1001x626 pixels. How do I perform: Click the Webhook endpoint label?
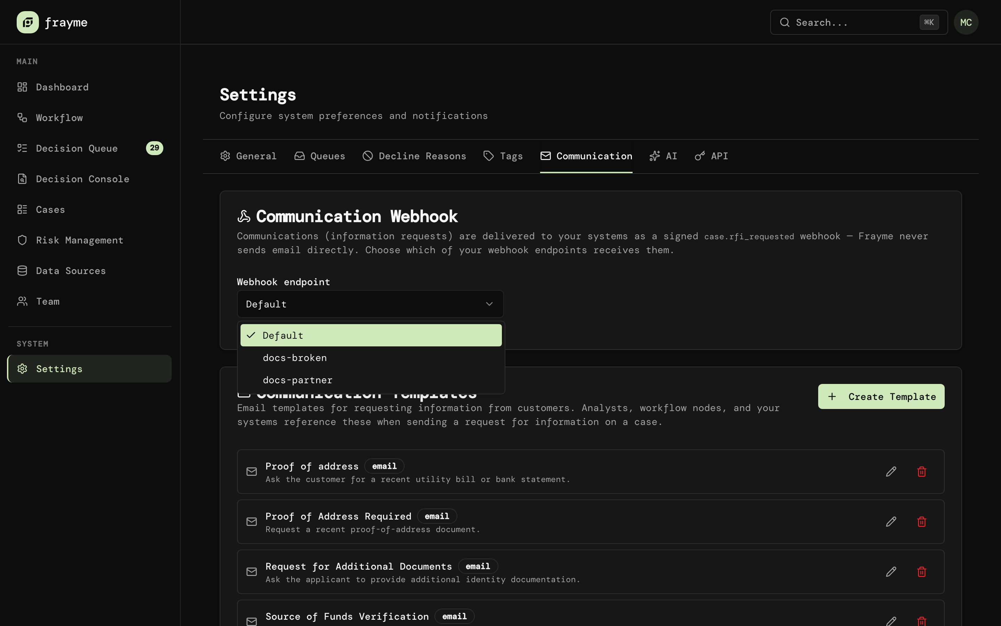[x=283, y=282]
